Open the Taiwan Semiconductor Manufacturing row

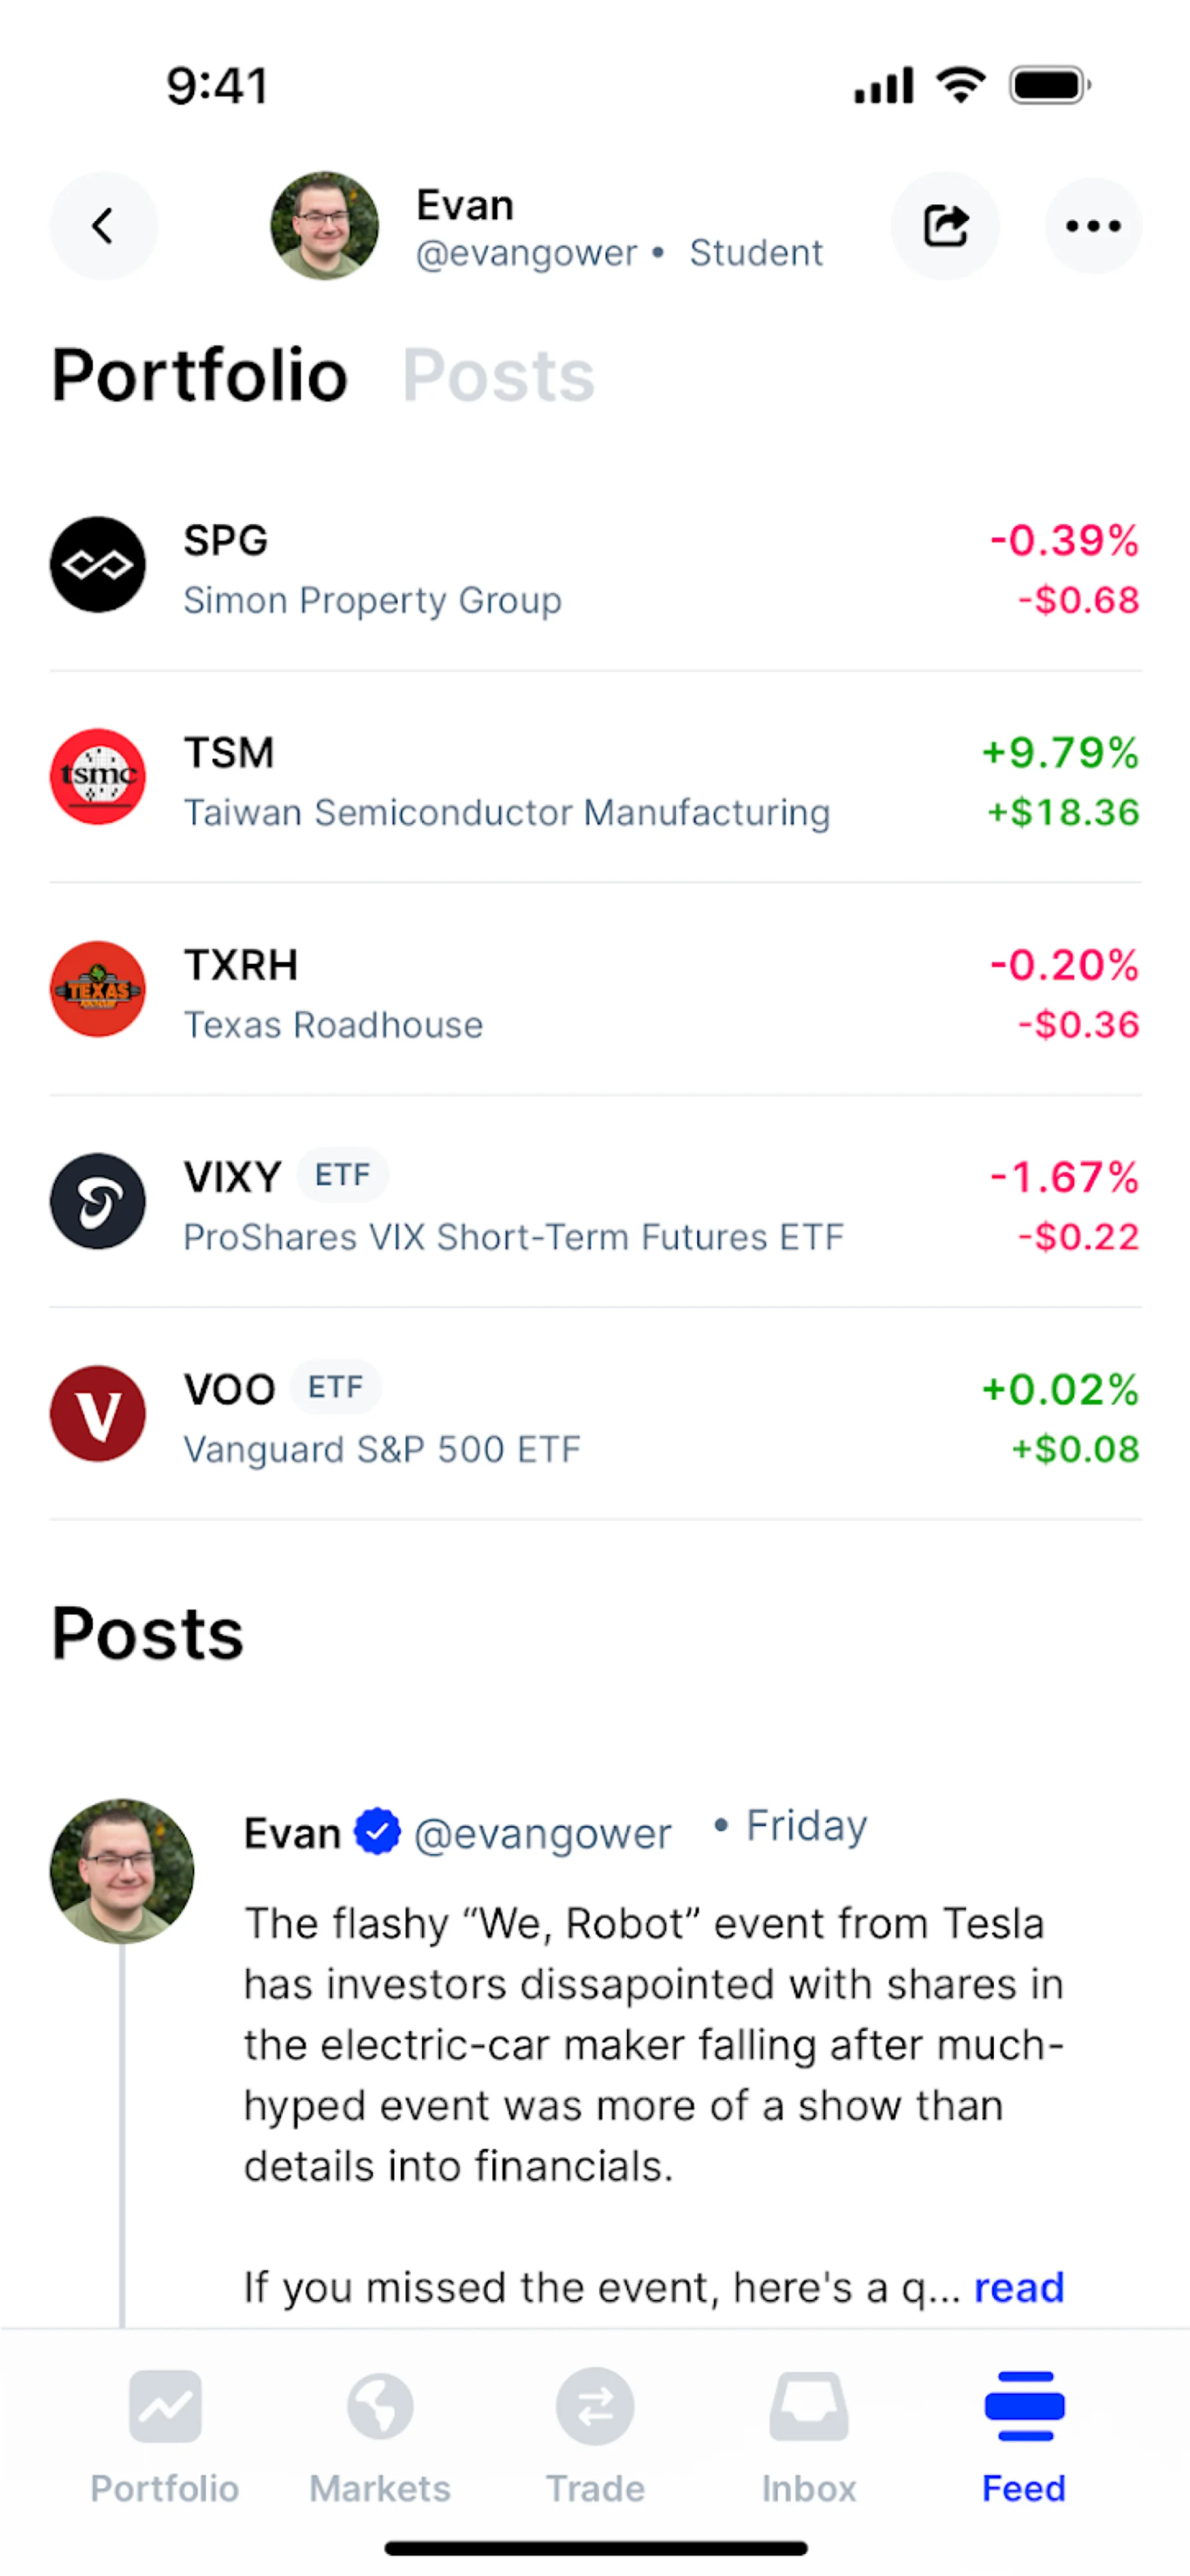point(596,778)
